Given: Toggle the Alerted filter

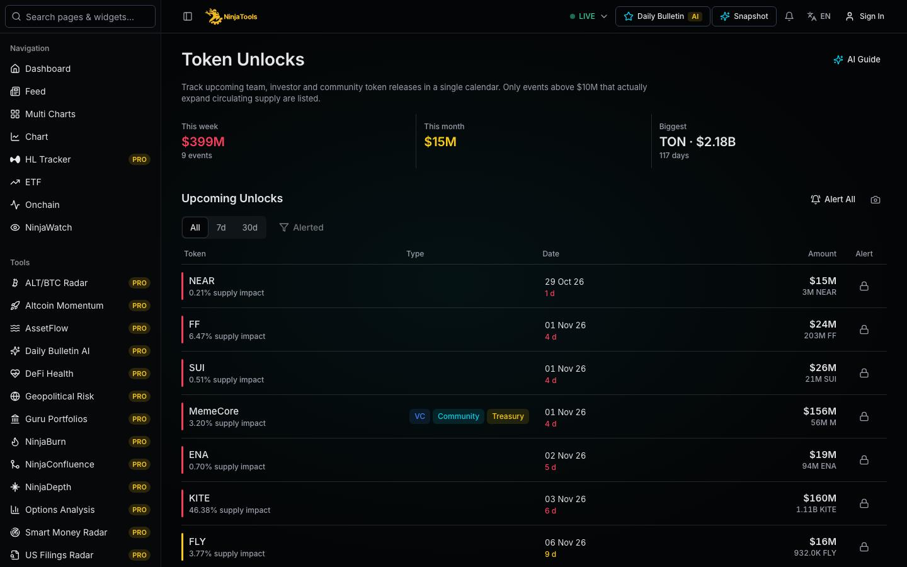Looking at the screenshot, I should [301, 227].
